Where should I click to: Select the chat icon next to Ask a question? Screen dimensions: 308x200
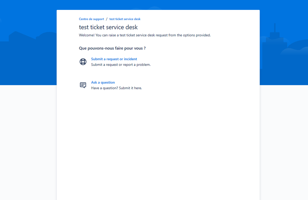click(x=83, y=85)
